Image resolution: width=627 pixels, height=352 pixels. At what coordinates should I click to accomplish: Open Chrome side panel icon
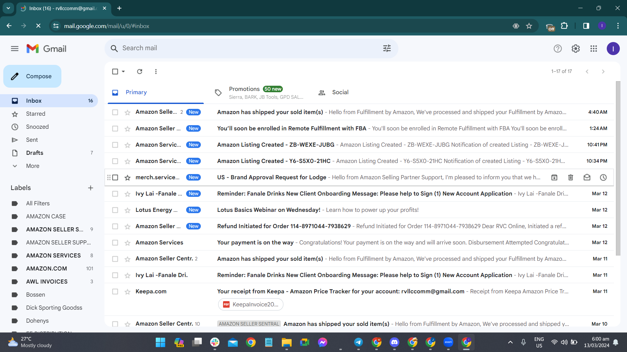pyautogui.click(x=586, y=26)
